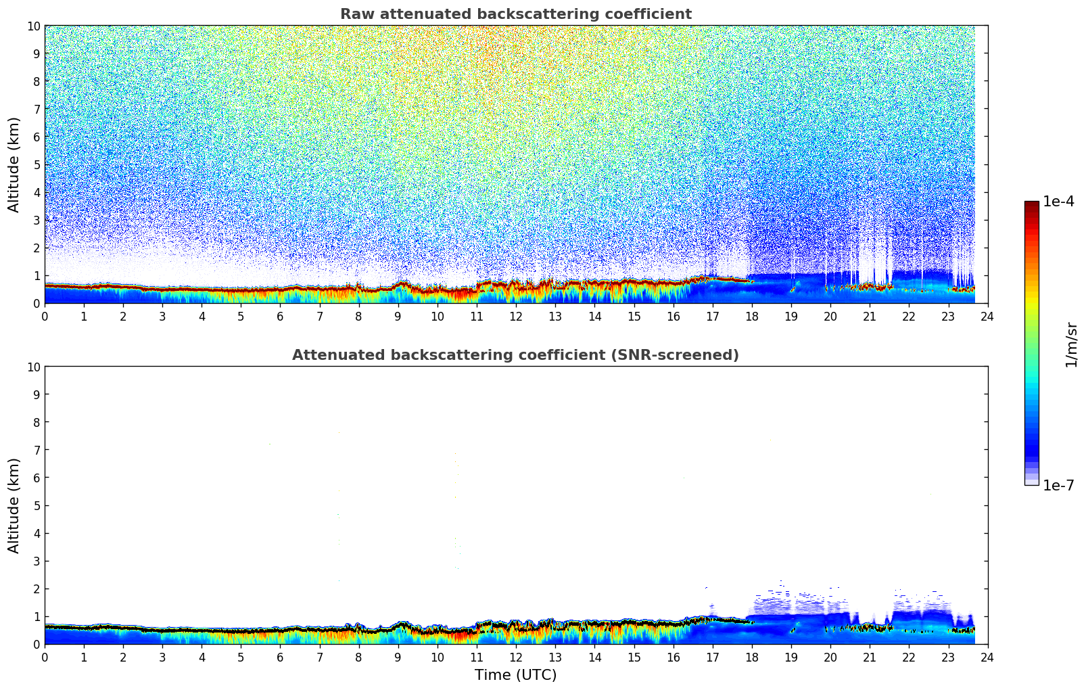Click altitude tick '5' on the raw plot
This screenshot has height=690, width=1086.
pos(37,164)
